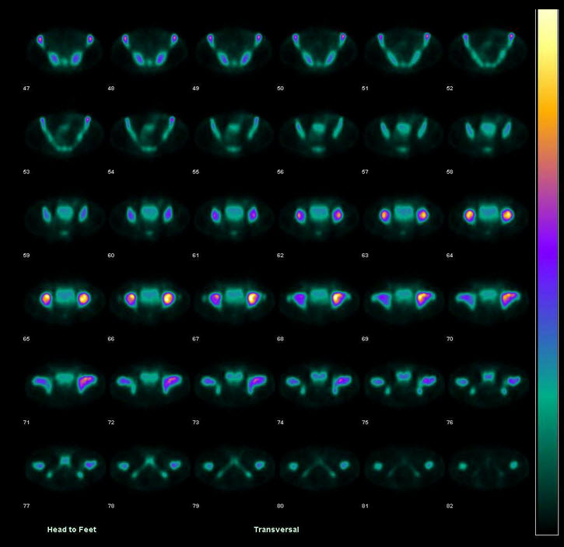
Task: Click the Head to Feet label
Action: click(x=72, y=529)
